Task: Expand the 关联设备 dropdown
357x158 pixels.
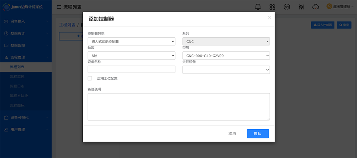Action: coord(226,70)
